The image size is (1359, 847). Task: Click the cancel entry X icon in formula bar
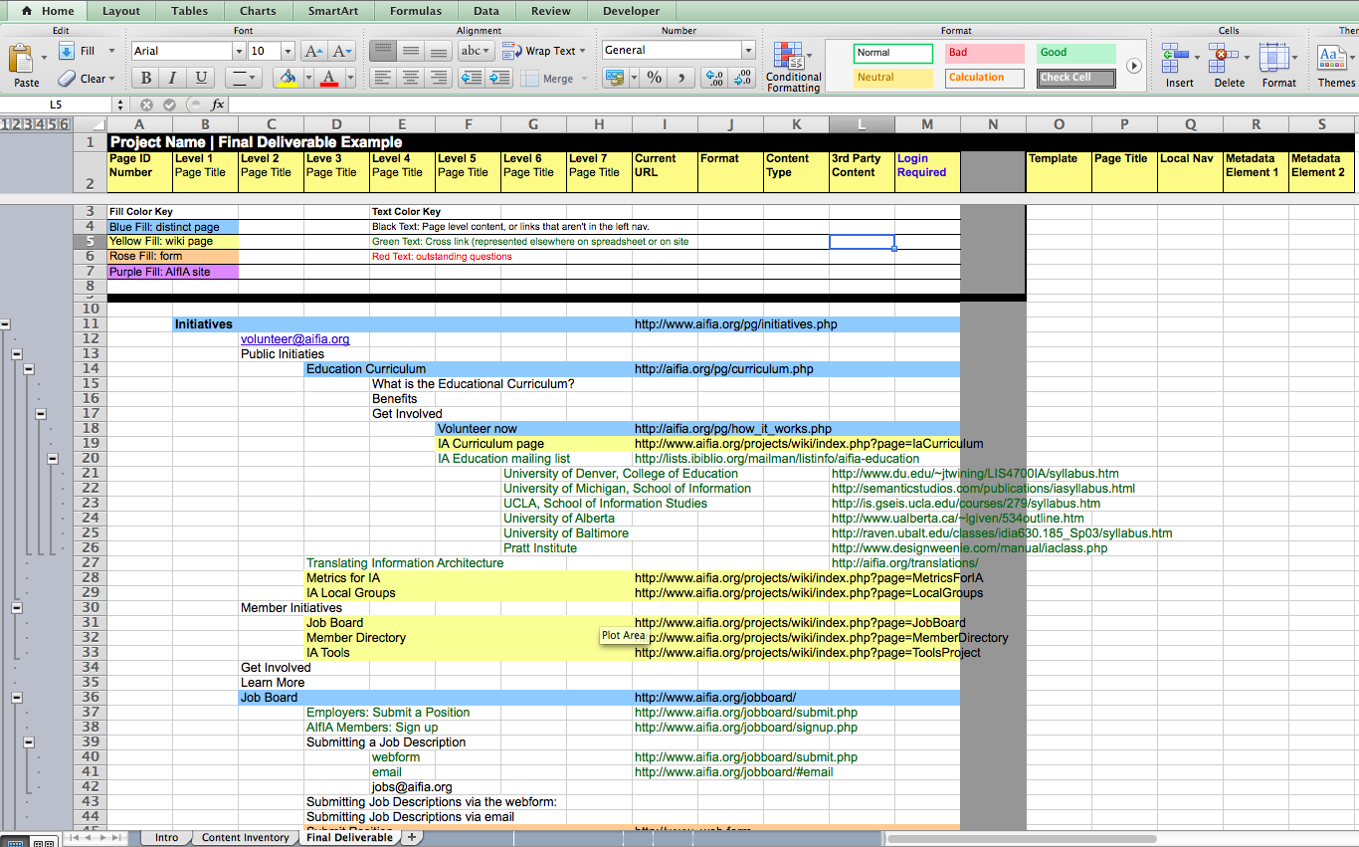click(147, 105)
